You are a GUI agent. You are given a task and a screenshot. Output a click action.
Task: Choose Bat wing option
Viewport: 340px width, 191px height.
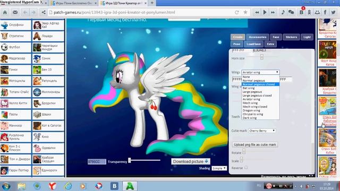260,88
